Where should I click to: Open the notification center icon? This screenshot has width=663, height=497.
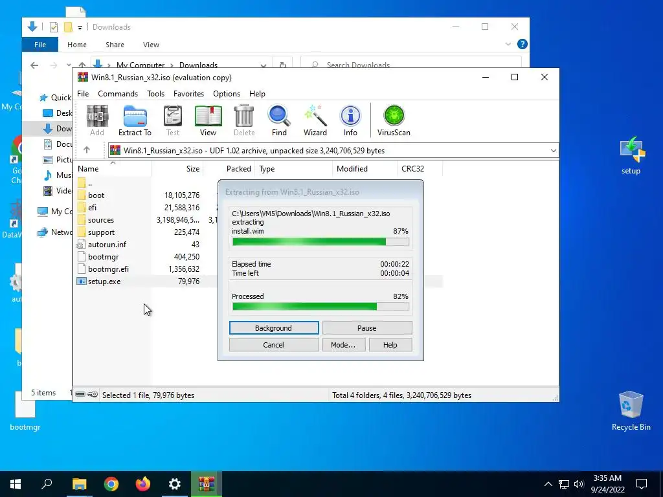[x=642, y=484]
